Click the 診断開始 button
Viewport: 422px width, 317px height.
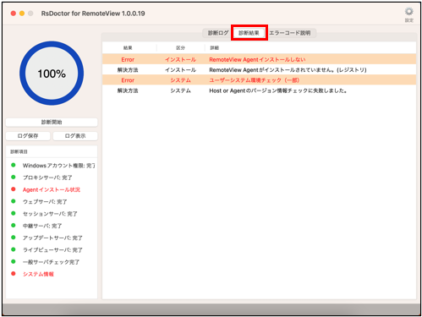coord(52,122)
